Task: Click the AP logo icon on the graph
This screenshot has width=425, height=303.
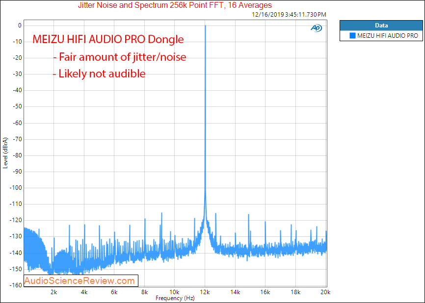Action: [x=317, y=28]
